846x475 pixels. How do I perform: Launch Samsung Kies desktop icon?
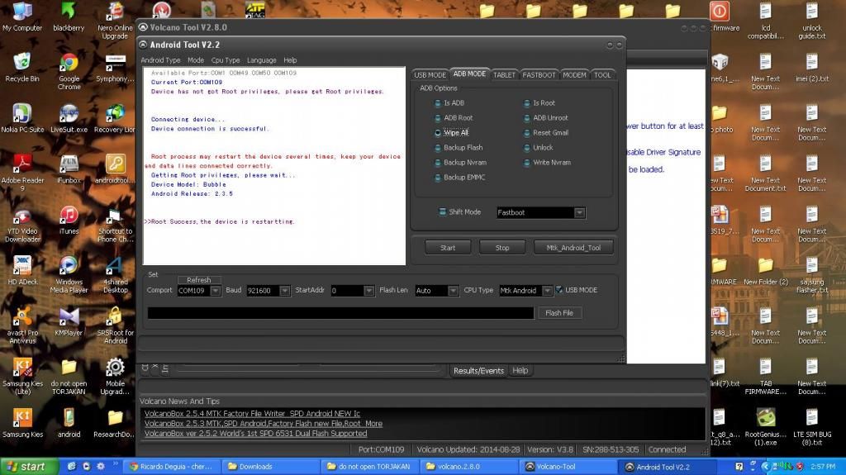[x=22, y=418]
